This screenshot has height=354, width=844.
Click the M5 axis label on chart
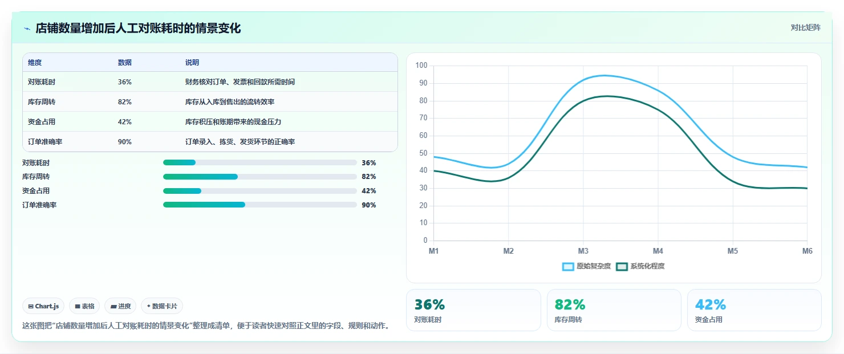pos(733,251)
